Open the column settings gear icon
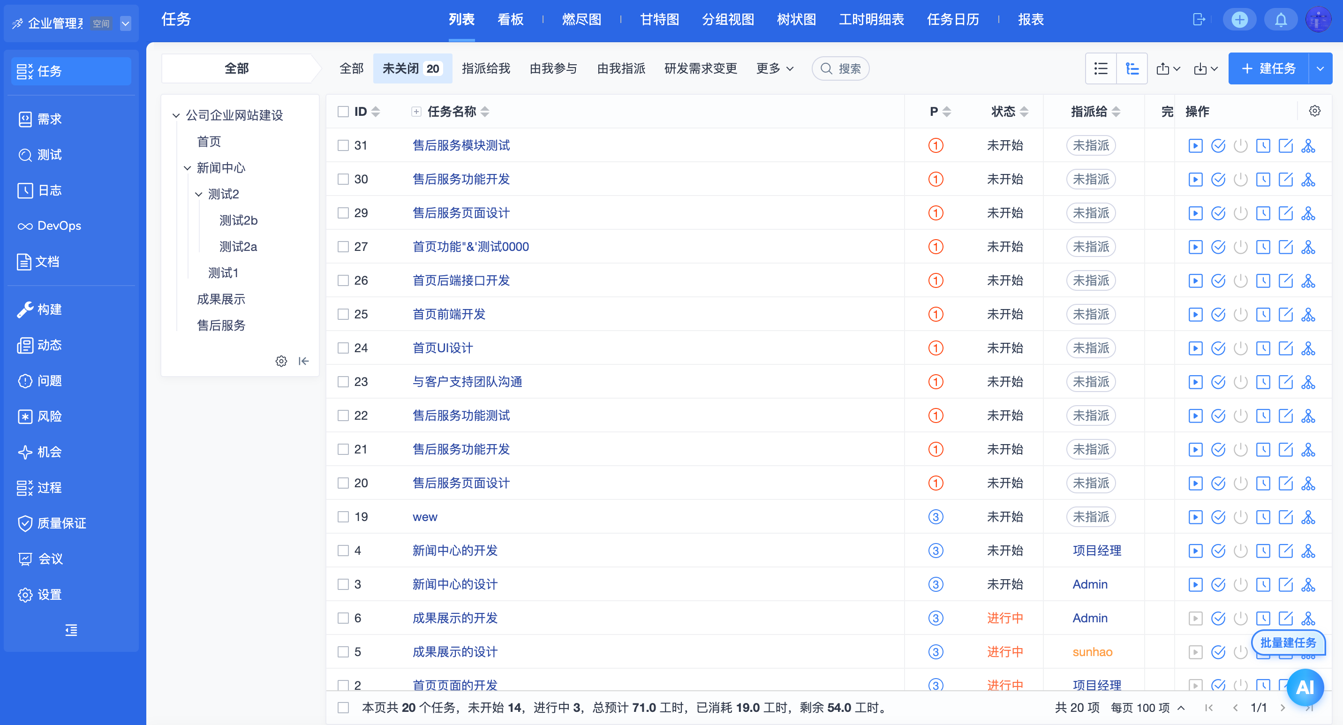The width and height of the screenshot is (1343, 725). click(1314, 111)
